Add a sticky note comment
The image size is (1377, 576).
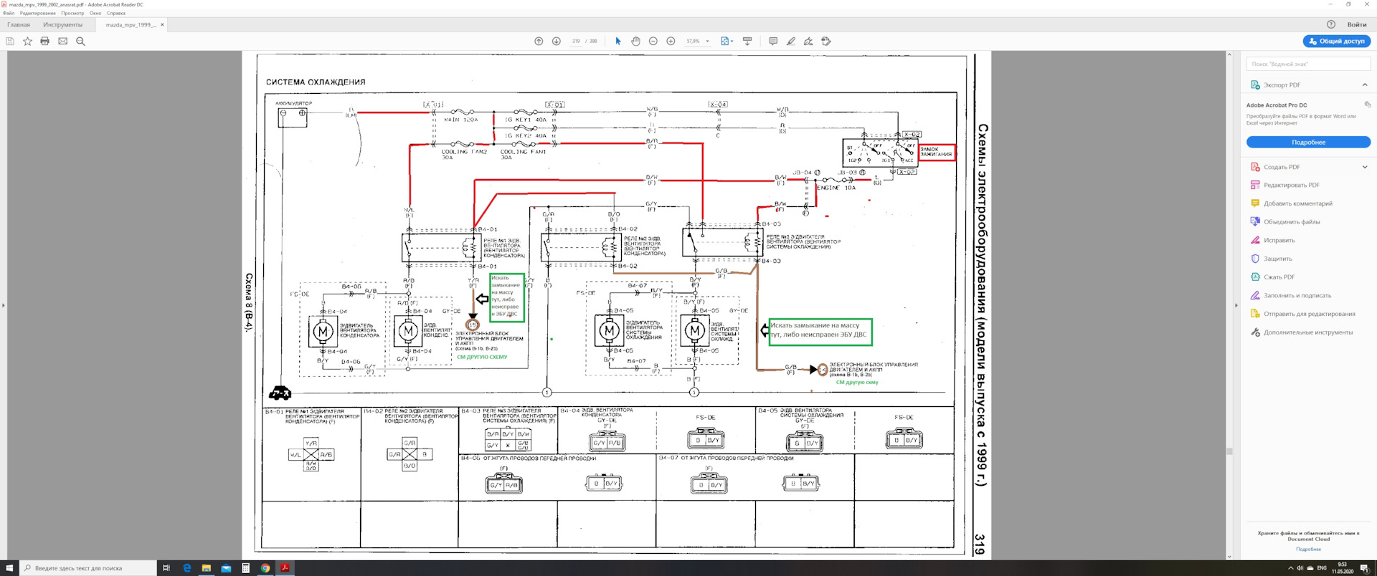(x=773, y=42)
